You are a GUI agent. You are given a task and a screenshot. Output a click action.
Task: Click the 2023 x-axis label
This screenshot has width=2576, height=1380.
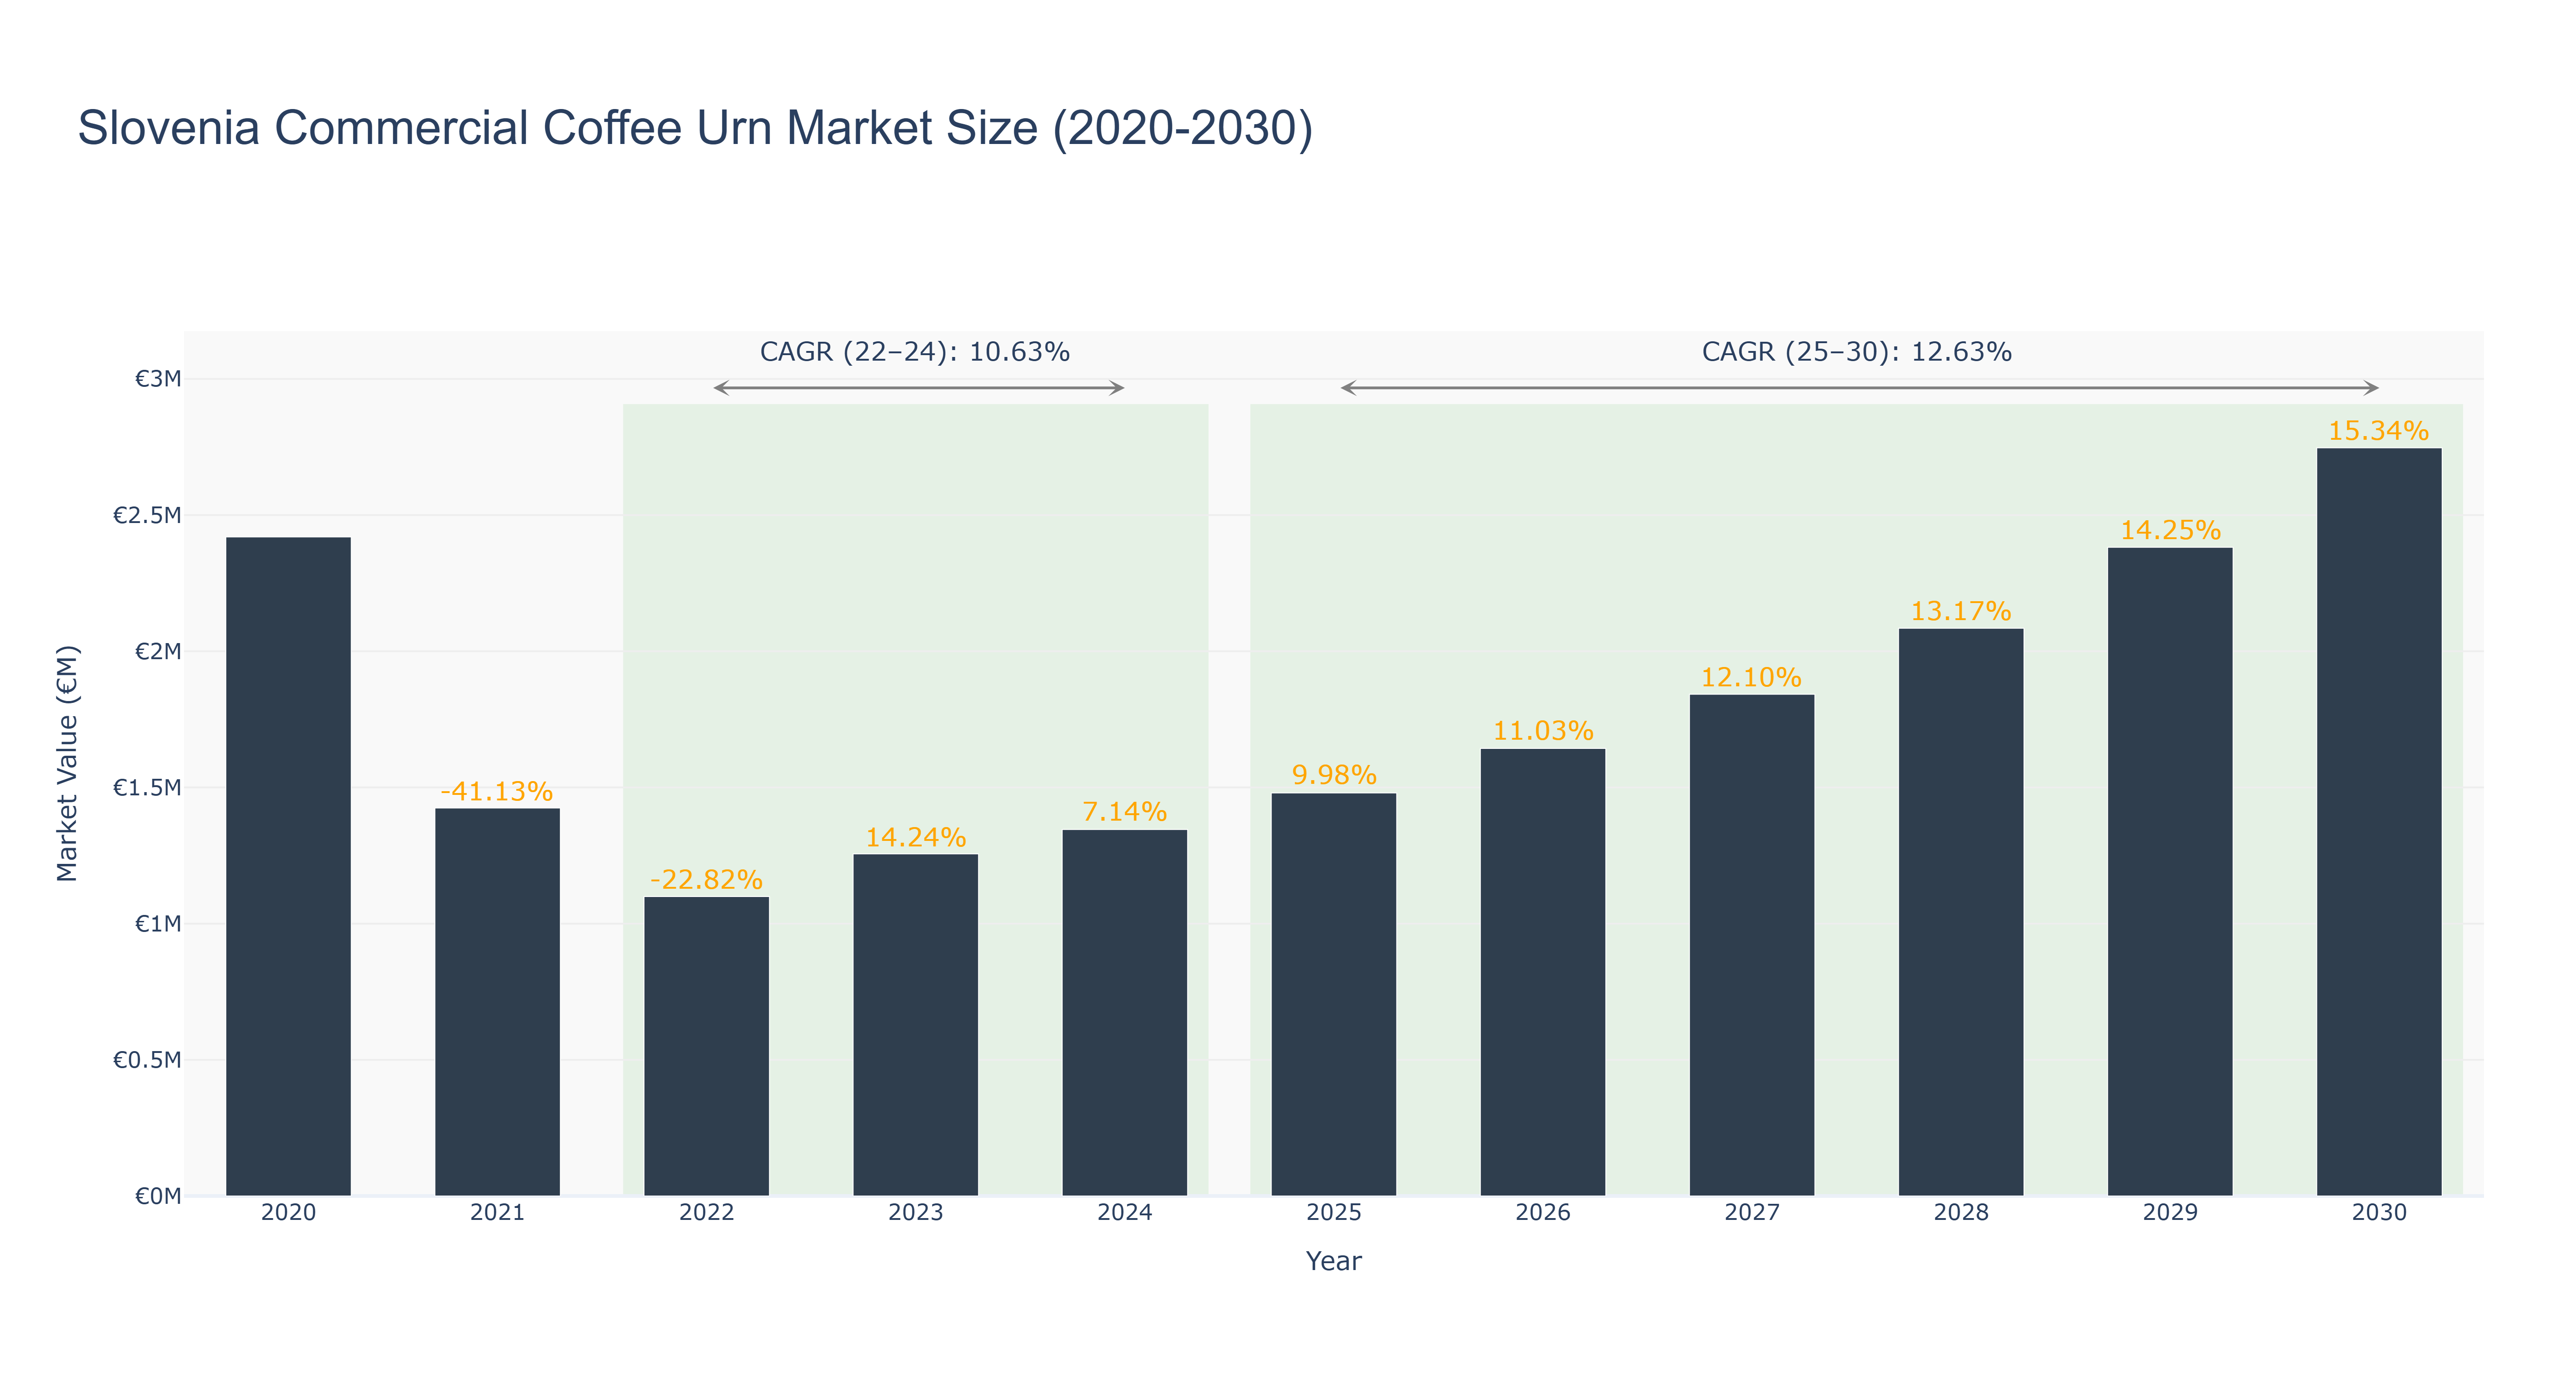point(915,1212)
